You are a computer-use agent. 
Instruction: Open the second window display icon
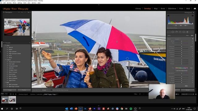click(x=6, y=94)
